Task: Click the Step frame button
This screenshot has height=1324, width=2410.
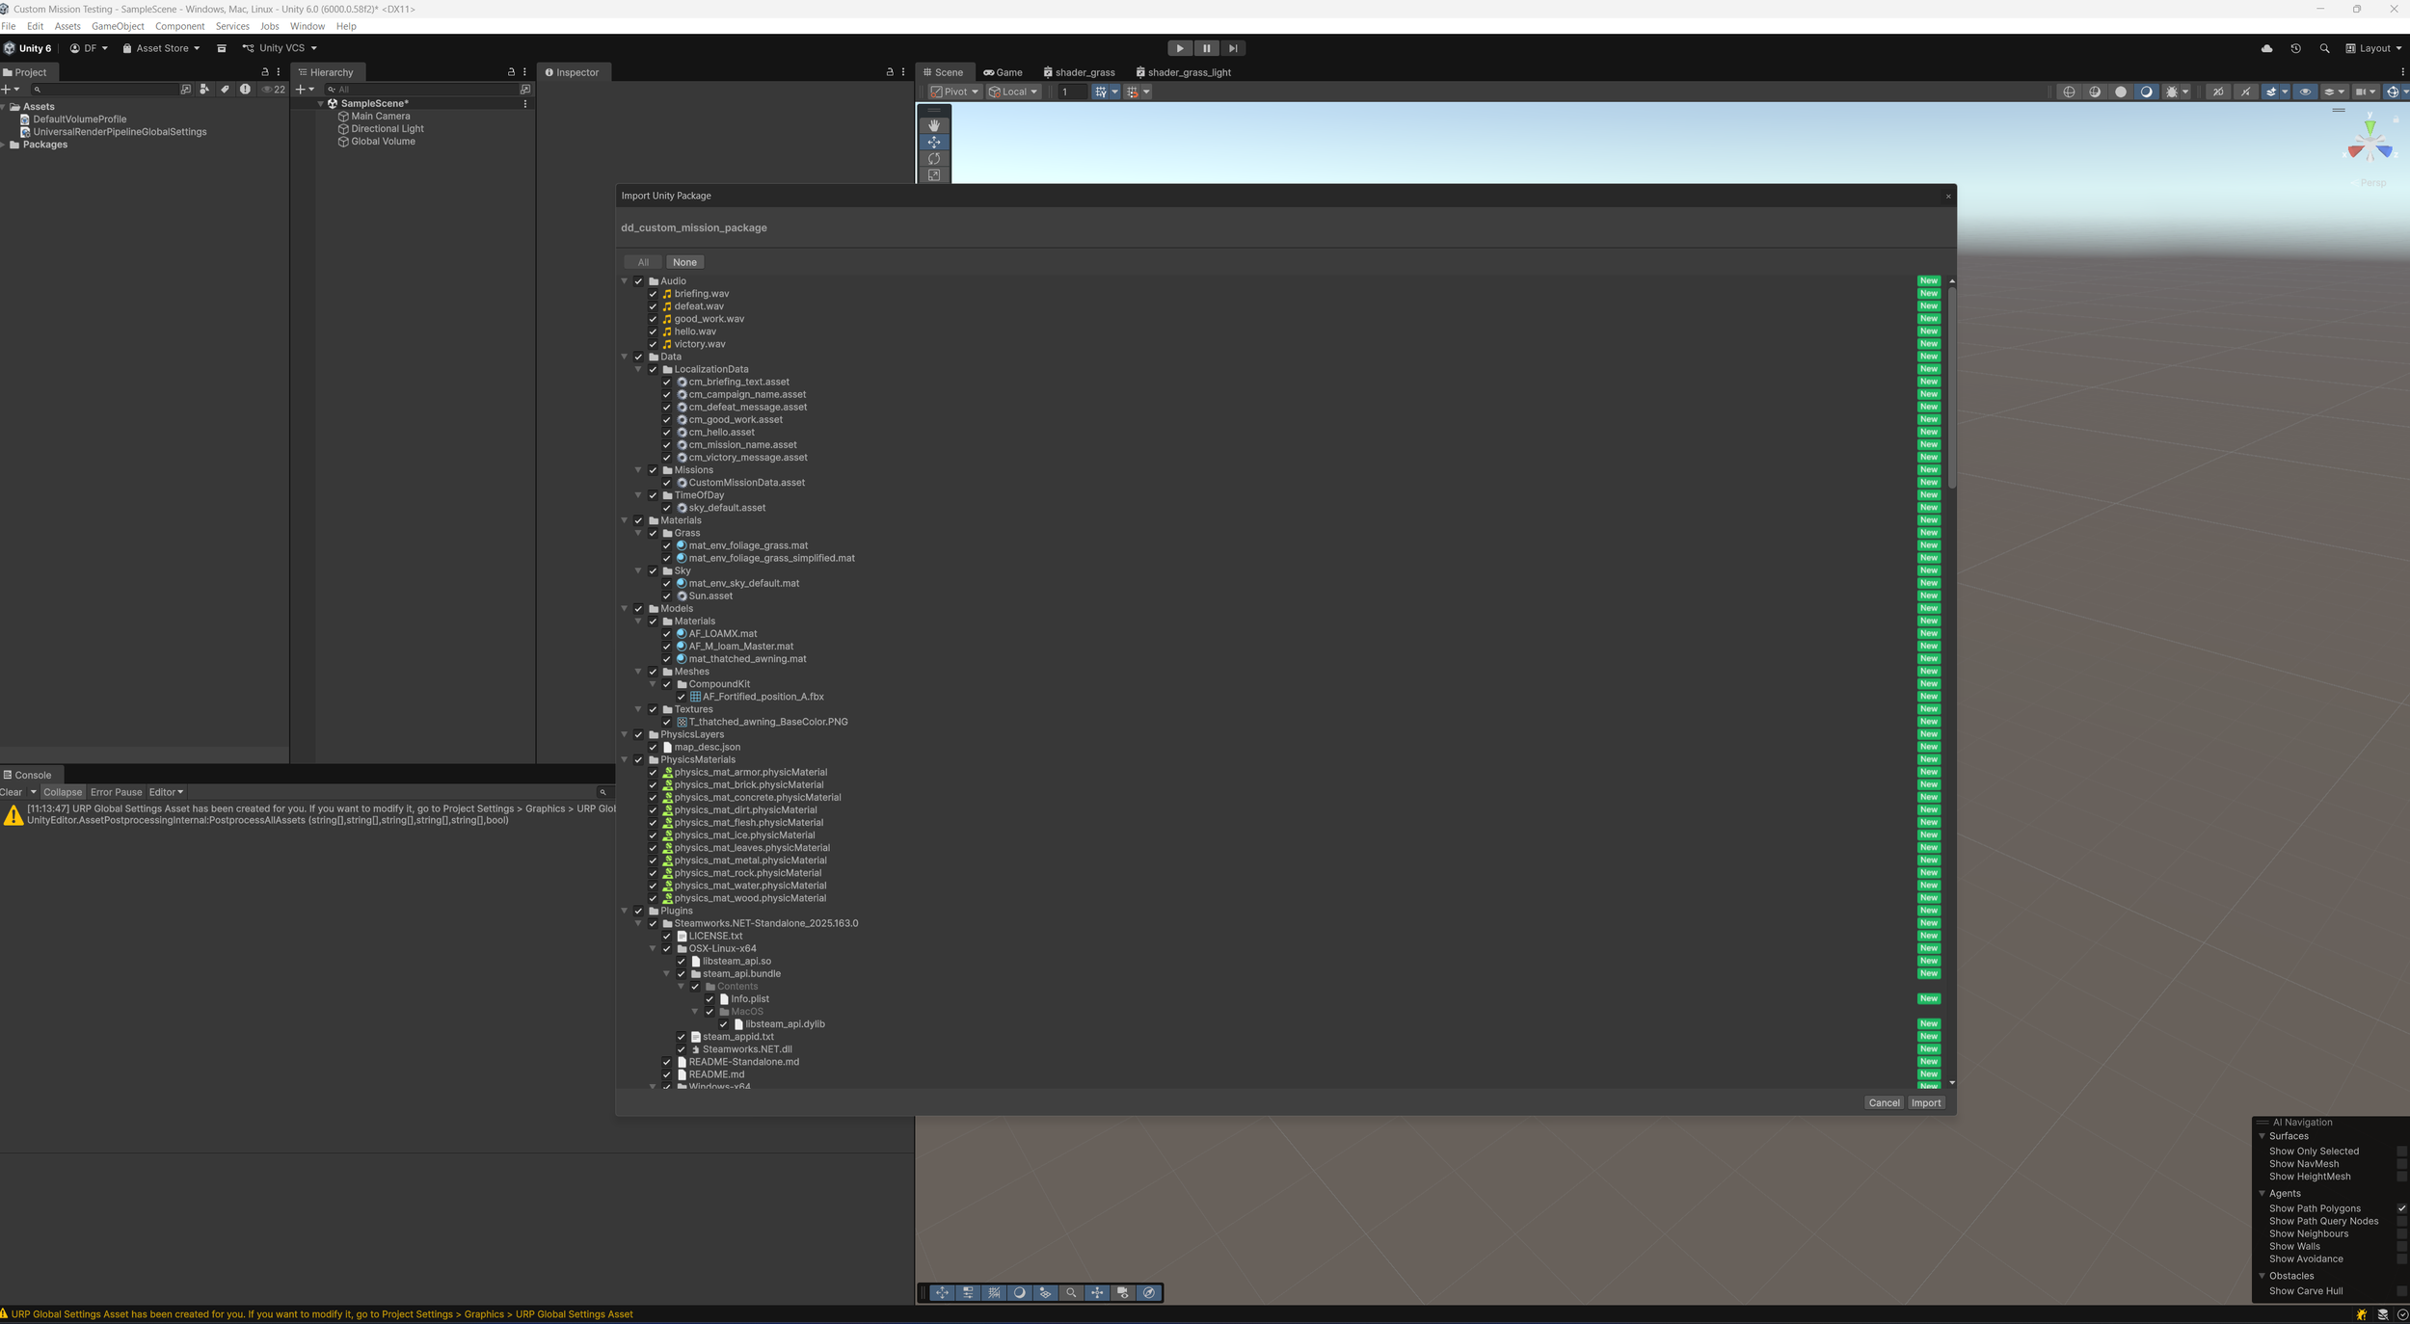Action: (1233, 48)
